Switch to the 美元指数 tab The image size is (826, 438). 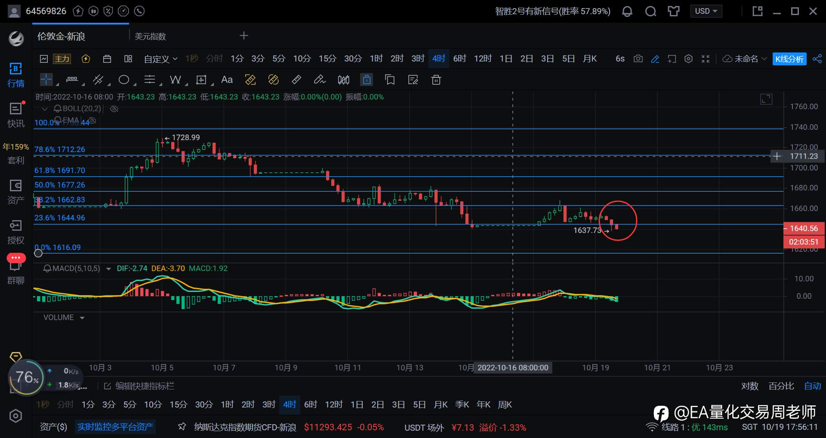coord(150,37)
